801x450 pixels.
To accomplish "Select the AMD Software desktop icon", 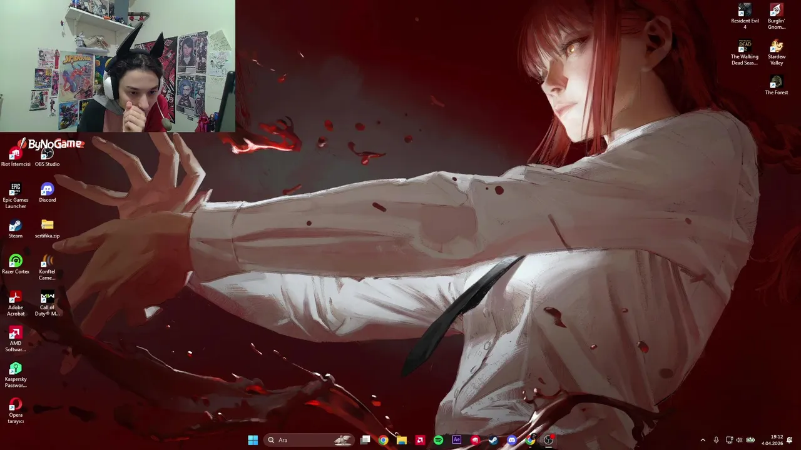I will coord(16,339).
